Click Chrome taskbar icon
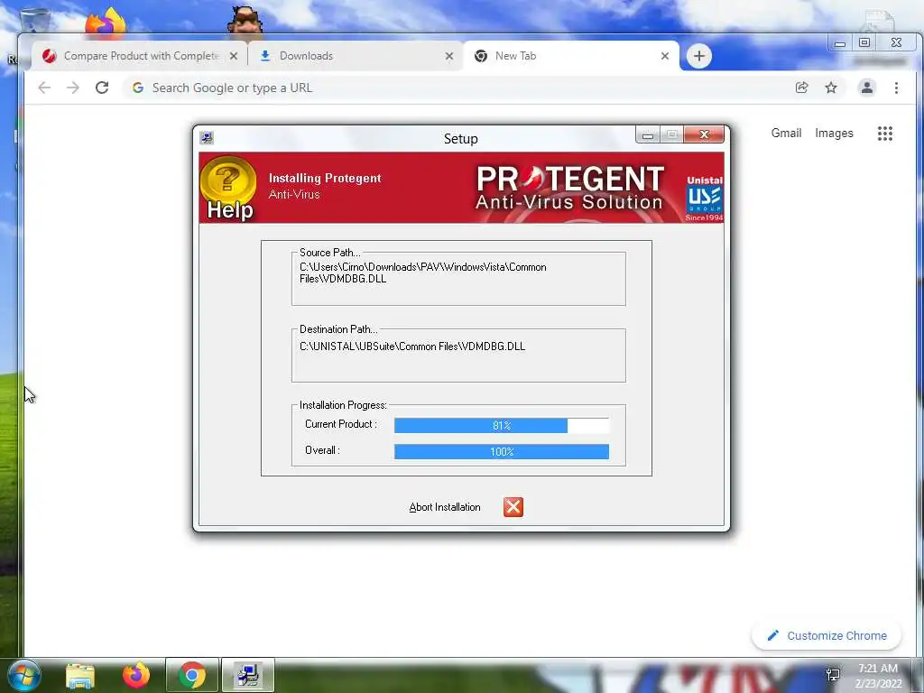The width and height of the screenshot is (924, 693). point(192,675)
